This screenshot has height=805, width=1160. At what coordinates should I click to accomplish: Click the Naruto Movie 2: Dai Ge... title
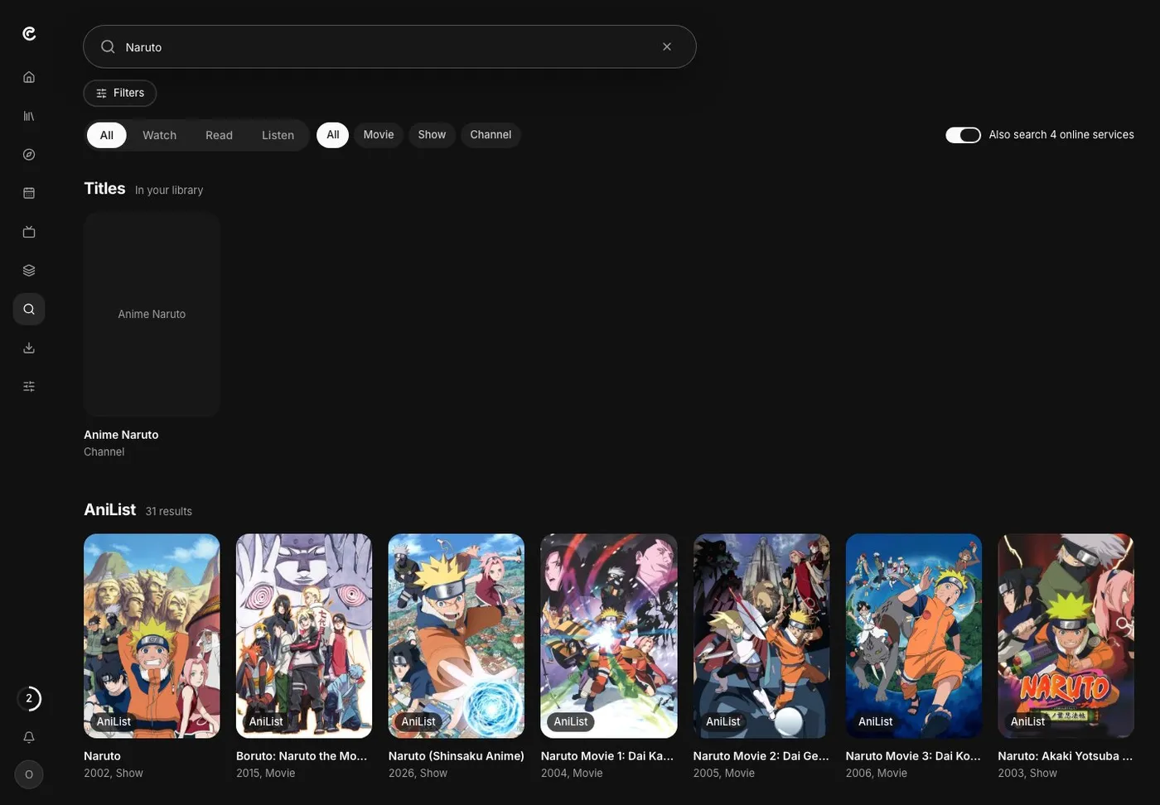761,756
